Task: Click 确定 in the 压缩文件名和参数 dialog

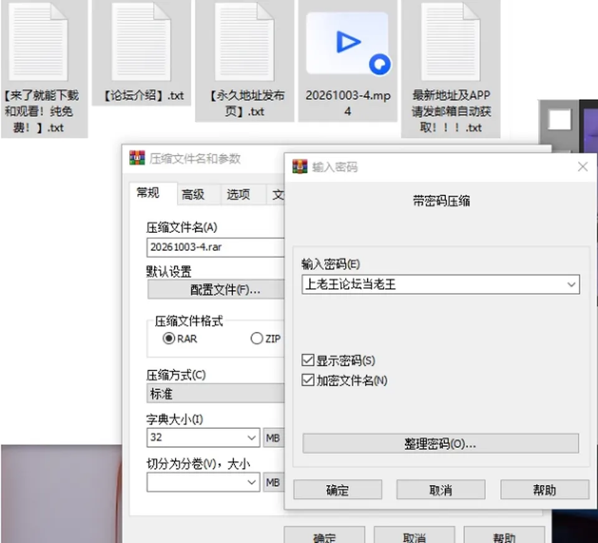Action: pos(324,536)
